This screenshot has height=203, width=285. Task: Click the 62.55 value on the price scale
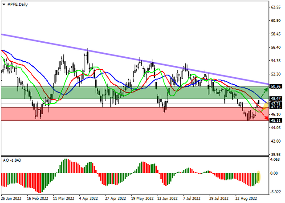click(276, 7)
